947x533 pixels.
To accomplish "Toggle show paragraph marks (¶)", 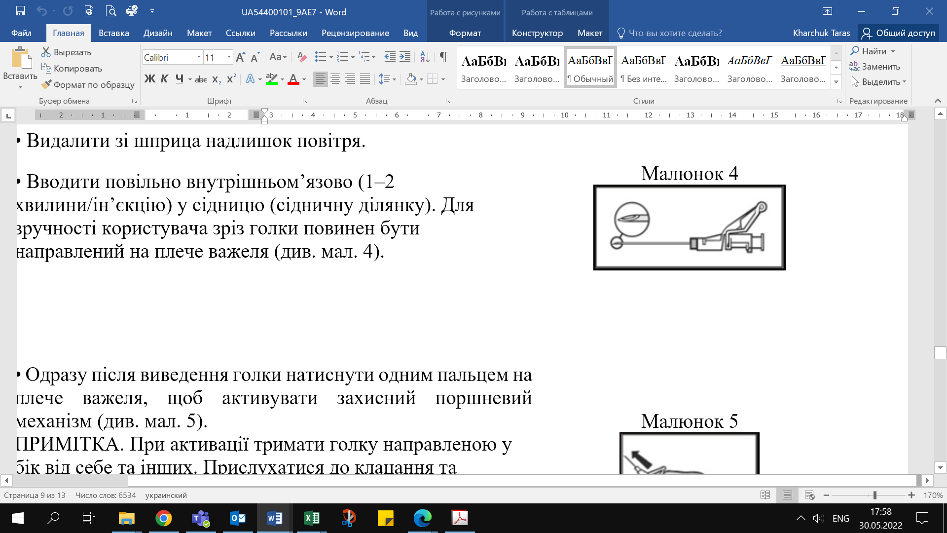I will (x=443, y=57).
